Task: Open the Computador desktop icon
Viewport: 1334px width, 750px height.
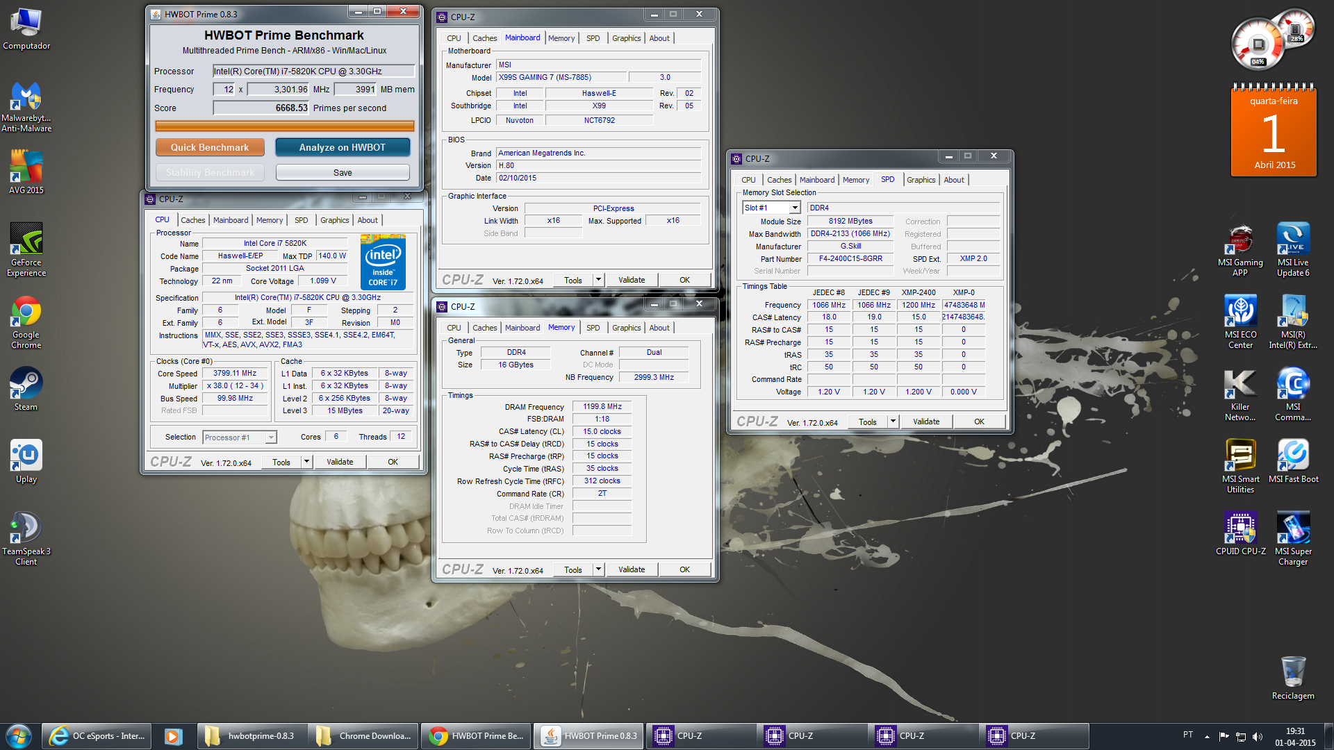Action: click(26, 29)
